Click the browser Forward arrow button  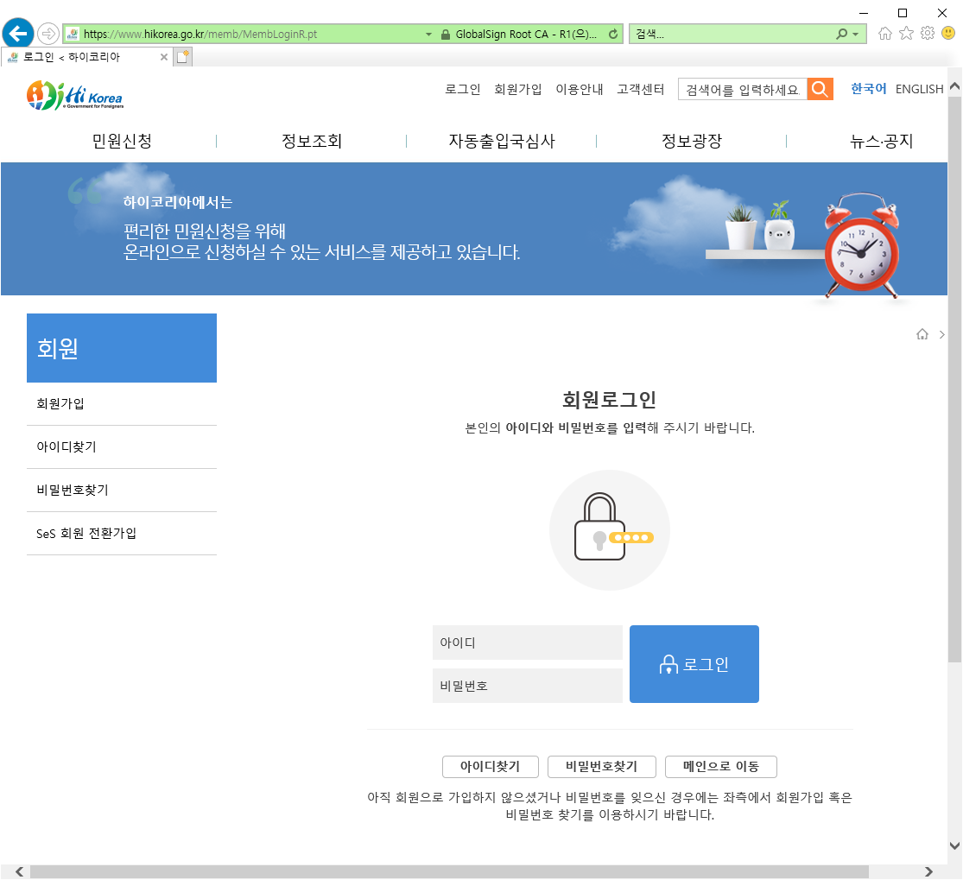point(48,33)
